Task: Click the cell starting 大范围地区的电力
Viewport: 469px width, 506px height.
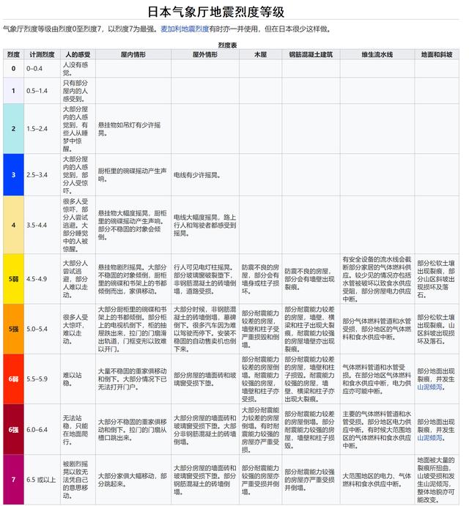Action: point(377,480)
